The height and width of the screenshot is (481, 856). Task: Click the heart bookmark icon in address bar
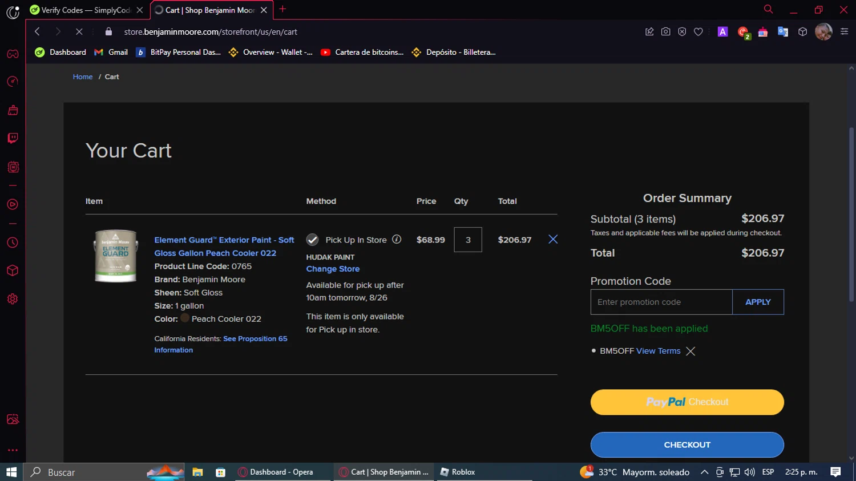[x=698, y=32]
